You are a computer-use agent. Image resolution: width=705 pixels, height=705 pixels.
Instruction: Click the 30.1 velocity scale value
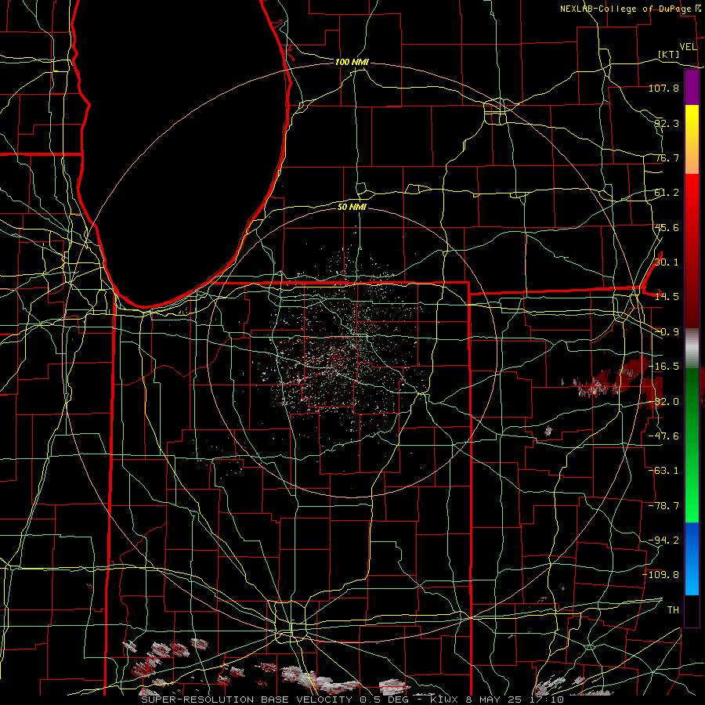point(667,262)
